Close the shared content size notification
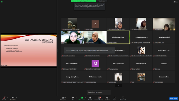The image size is (179, 101). 103,4
